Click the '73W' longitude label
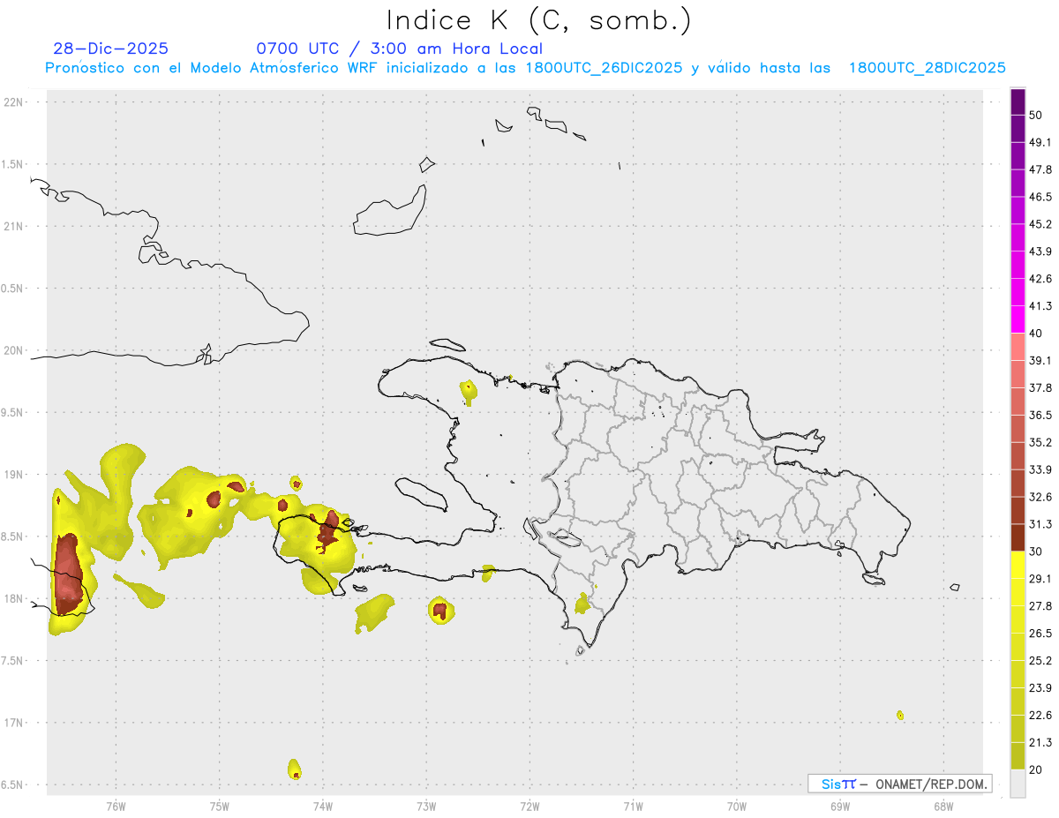The height and width of the screenshot is (818, 1059). tap(426, 807)
